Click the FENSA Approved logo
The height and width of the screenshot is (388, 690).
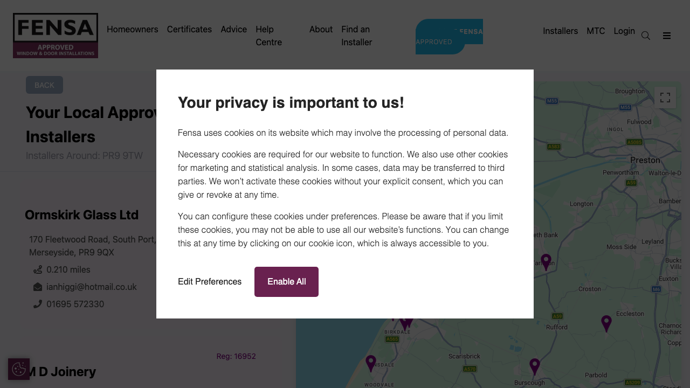coord(56,36)
